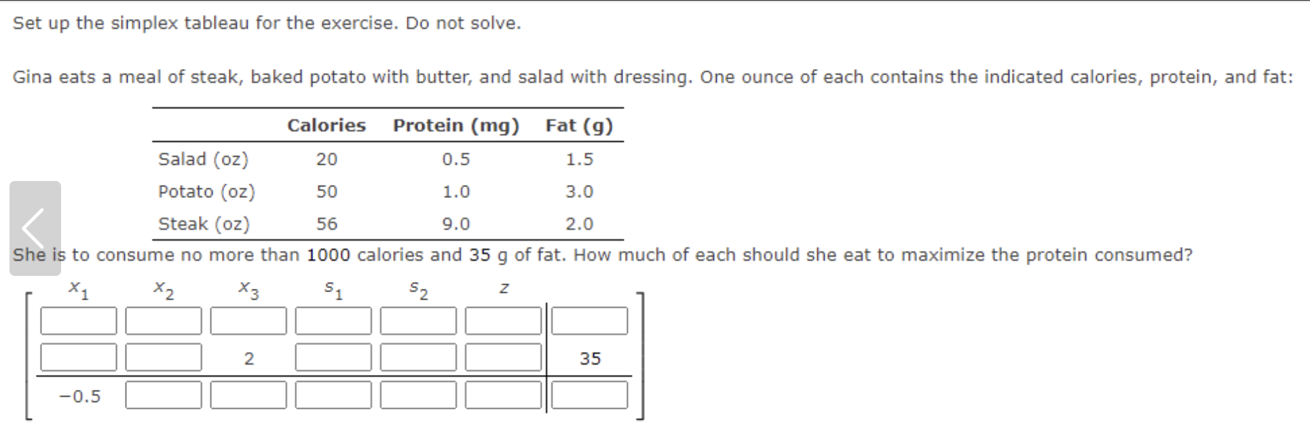1310x440 pixels.
Task: Select the s1 input in objective row
Action: [333, 395]
